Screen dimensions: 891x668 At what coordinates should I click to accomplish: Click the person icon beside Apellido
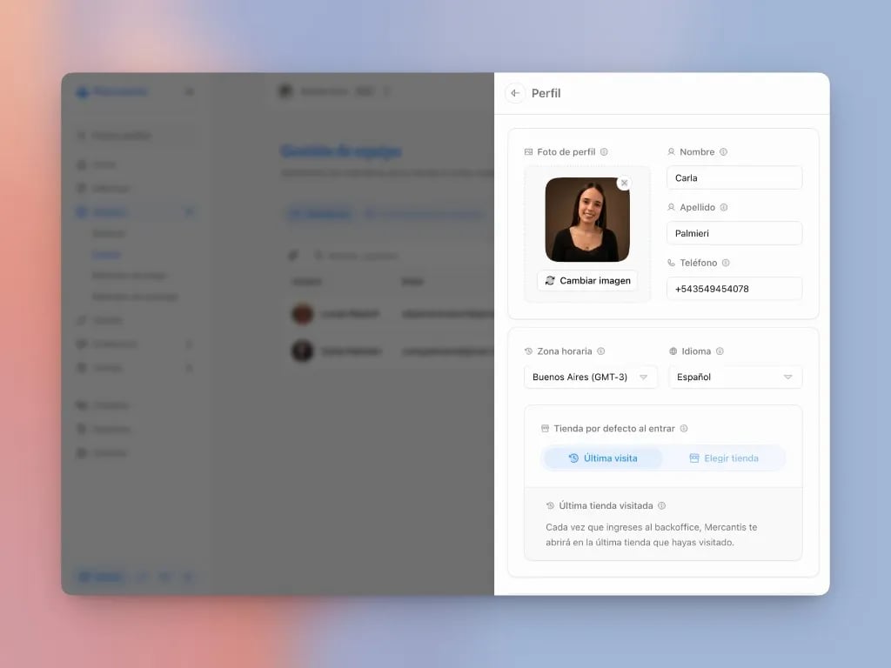click(671, 207)
